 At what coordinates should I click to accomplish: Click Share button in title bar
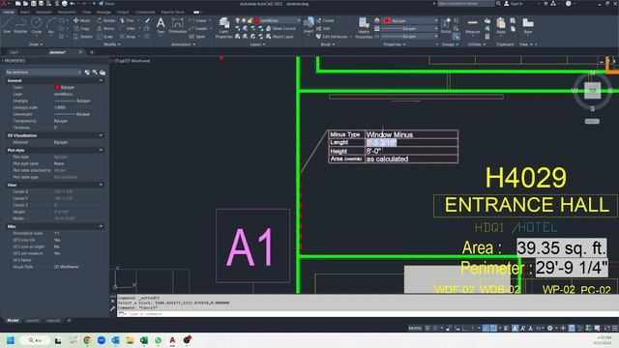coord(106,4)
